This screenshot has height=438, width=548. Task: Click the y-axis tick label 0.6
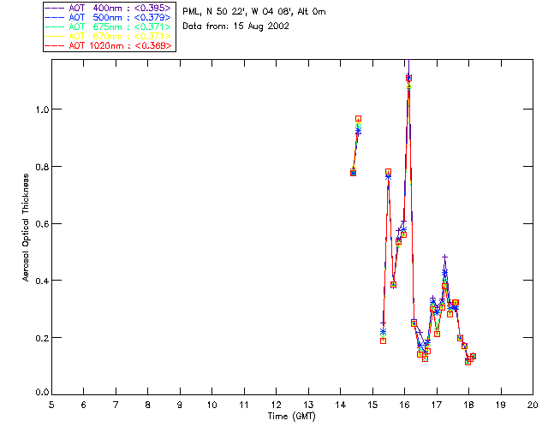(x=39, y=223)
